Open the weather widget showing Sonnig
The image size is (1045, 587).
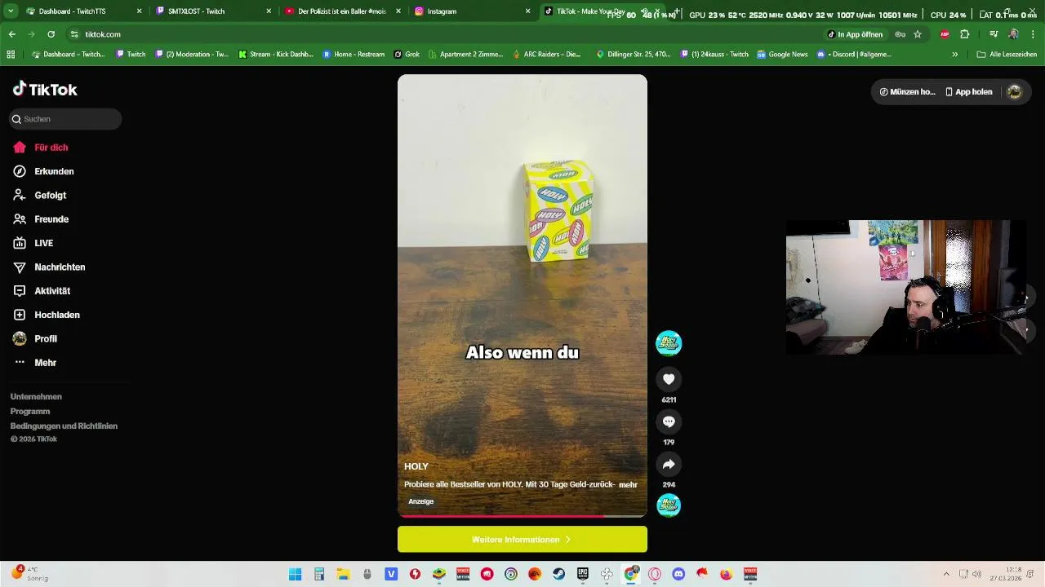click(x=29, y=574)
